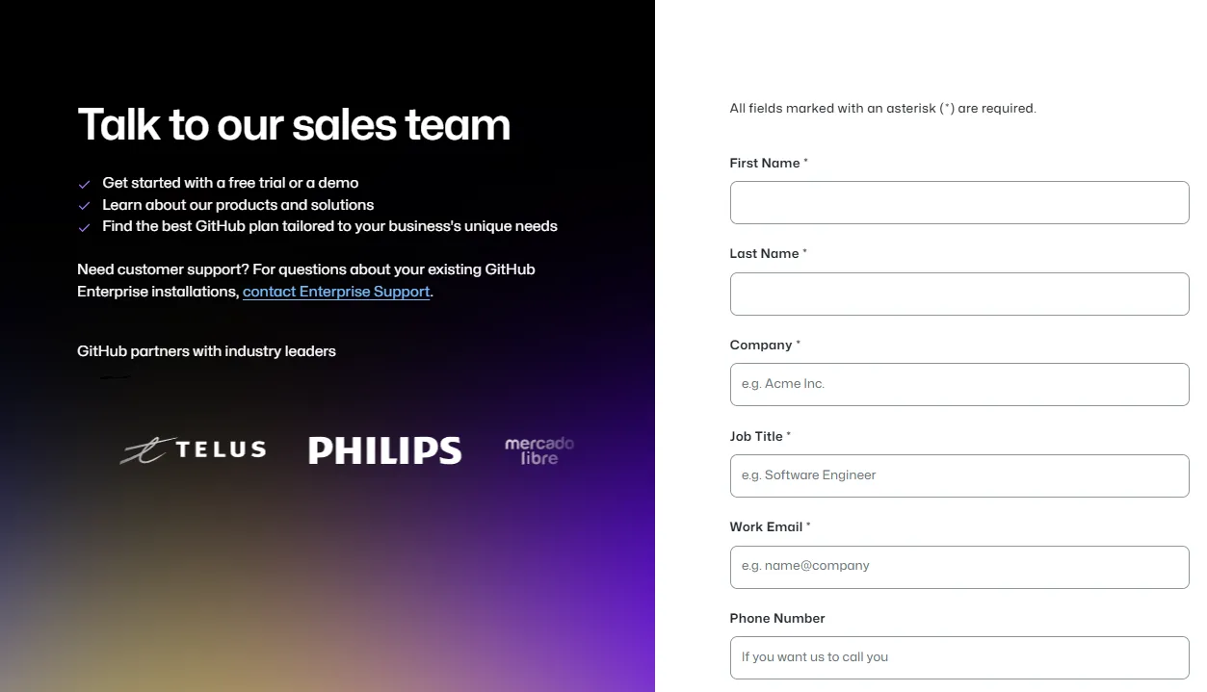Focus the First Name input field
Viewport: 1207px width, 692px height.
959,203
